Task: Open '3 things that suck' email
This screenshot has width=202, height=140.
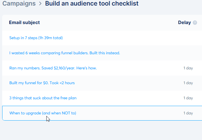Action: click(x=43, y=98)
